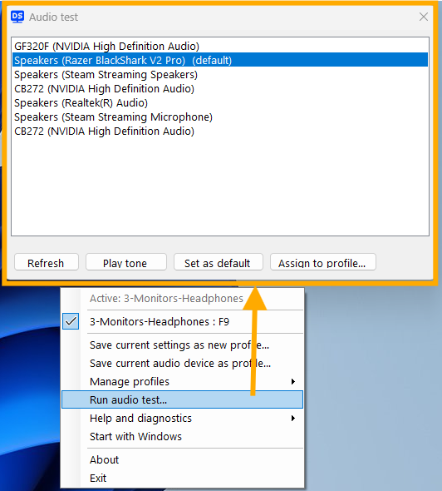
Task: Expand Manage profiles submenu arrow
Action: point(293,381)
